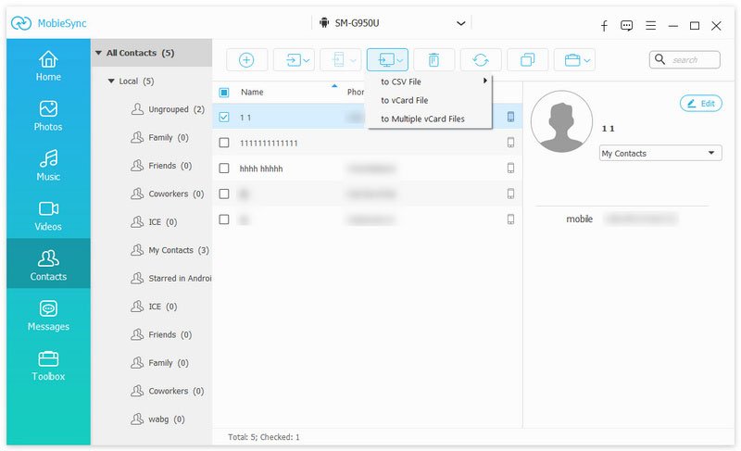Check the box next to hhhh hhhhh
Image resolution: width=741 pixels, height=451 pixels.
tap(224, 169)
